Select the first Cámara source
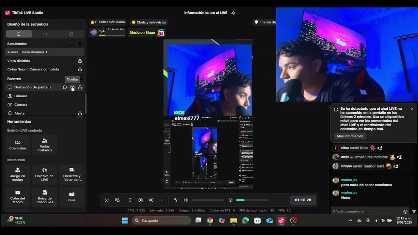 (45, 96)
